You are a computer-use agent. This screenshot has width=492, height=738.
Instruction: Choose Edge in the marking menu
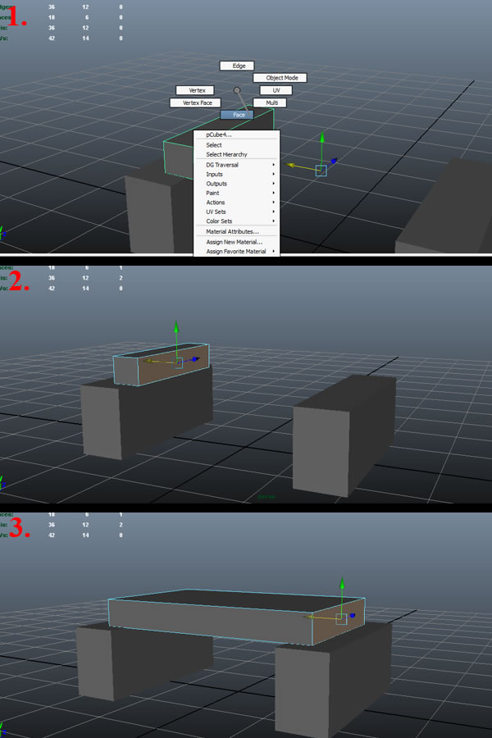(x=237, y=66)
